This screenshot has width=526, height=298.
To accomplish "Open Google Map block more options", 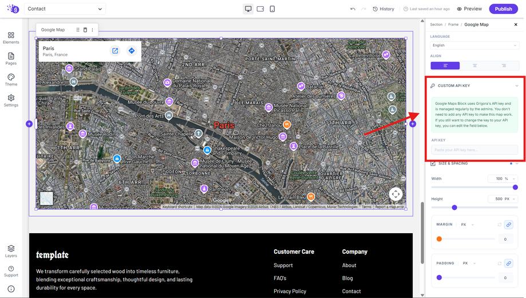I will (x=92, y=30).
